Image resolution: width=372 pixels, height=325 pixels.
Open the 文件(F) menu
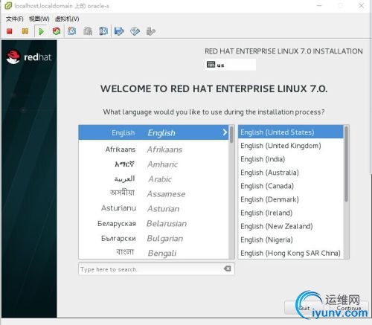pos(15,19)
